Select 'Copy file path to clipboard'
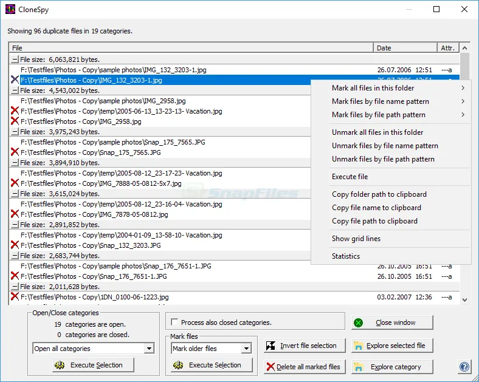479x382 pixels. [391, 221]
